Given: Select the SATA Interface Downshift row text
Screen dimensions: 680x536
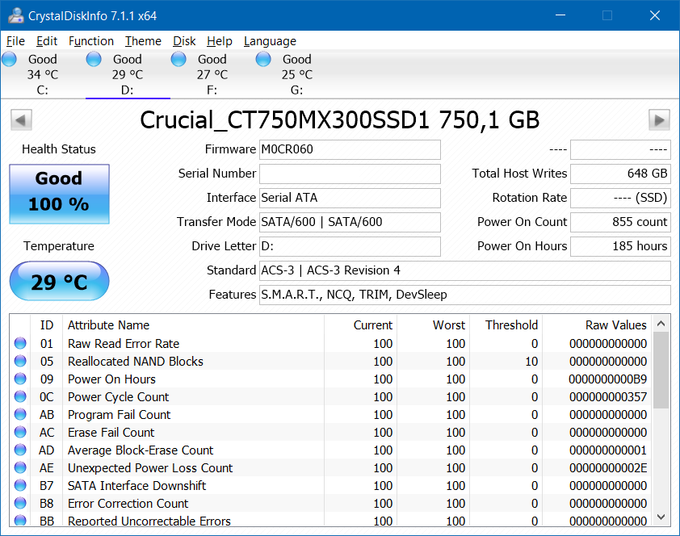Looking at the screenshot, I should [x=136, y=486].
